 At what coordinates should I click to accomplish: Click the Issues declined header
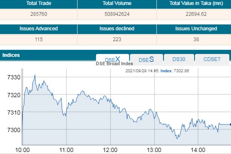pos(117,29)
